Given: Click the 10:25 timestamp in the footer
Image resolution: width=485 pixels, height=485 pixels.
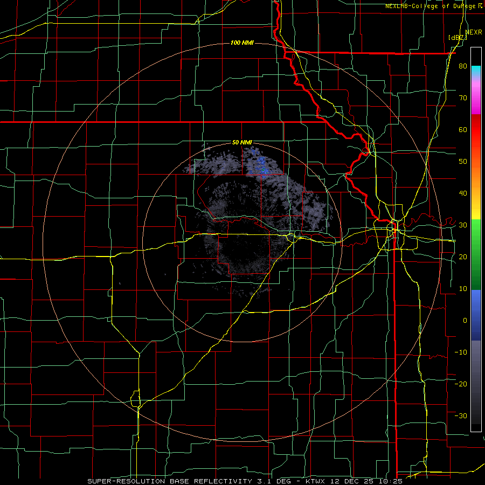Looking at the screenshot, I should coord(392,481).
